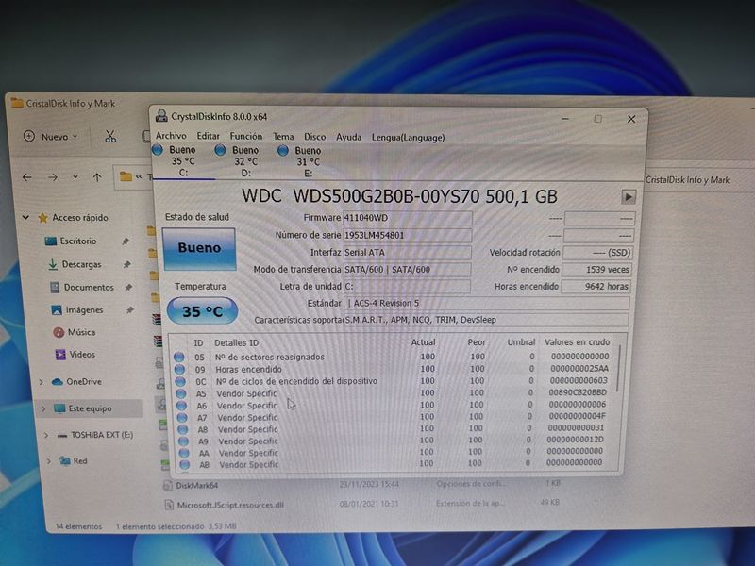755x566 pixels.
Task: Click the status dot for attribute A8
Action: click(x=182, y=429)
